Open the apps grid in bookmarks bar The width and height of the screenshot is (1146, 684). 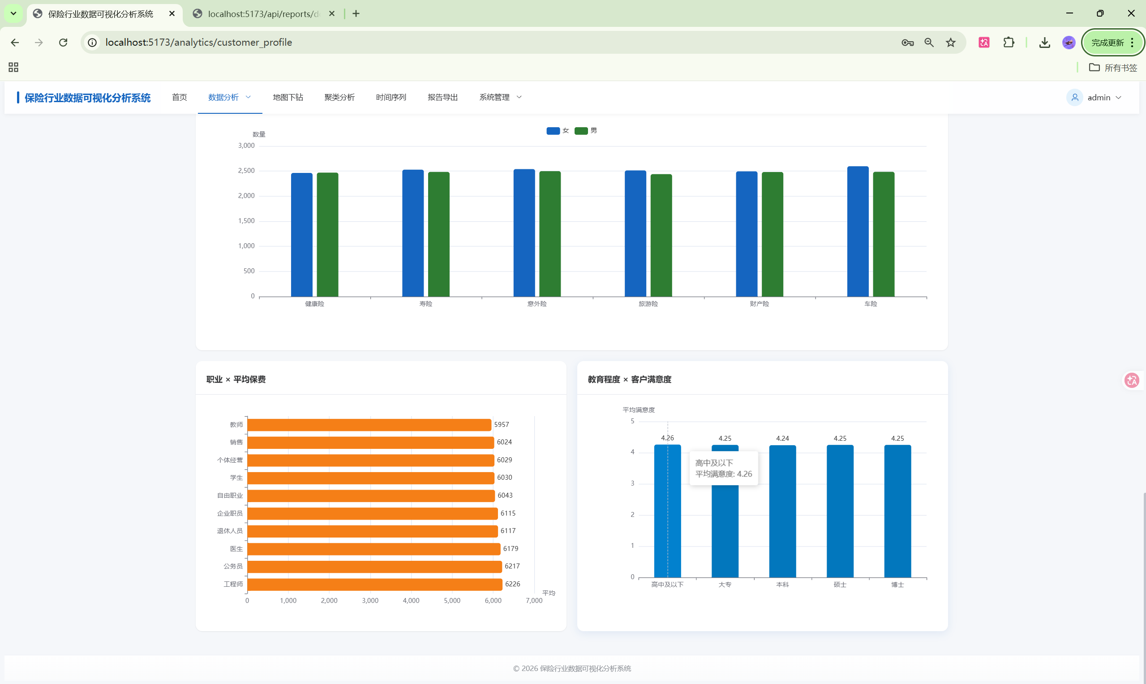point(13,67)
